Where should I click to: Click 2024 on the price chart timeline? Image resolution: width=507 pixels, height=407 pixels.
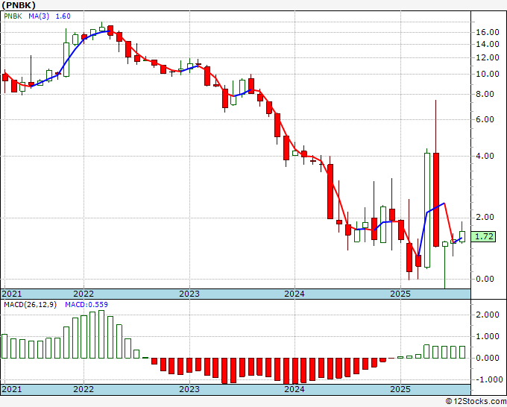(295, 294)
